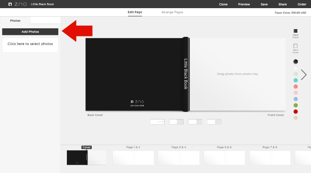Open Preview from the top menu
This screenshot has height=173, width=311.
pyautogui.click(x=244, y=4)
